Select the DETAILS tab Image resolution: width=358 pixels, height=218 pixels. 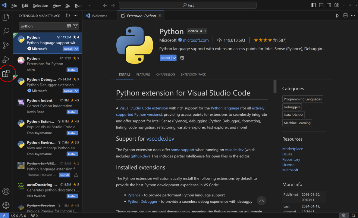click(125, 74)
